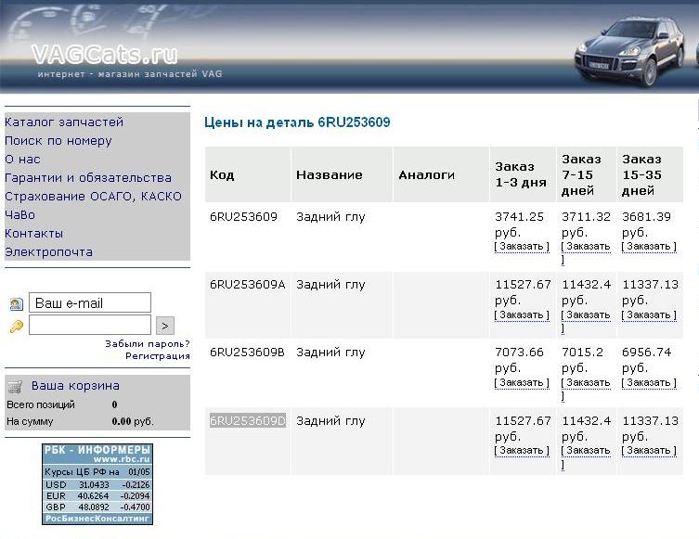This screenshot has height=539, width=699.
Task: Click the Забыли пароль? link
Action: pyautogui.click(x=147, y=343)
